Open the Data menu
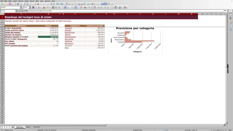This screenshot has width=233, height=131. pyautogui.click(x=37, y=1)
